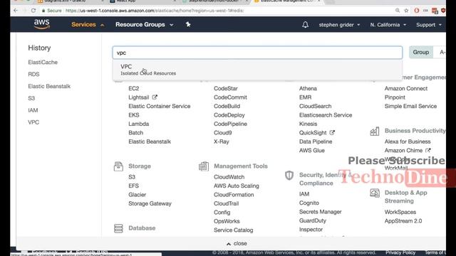This screenshot has width=456, height=256.
Task: Open the stephen grider account menu
Action: (339, 25)
